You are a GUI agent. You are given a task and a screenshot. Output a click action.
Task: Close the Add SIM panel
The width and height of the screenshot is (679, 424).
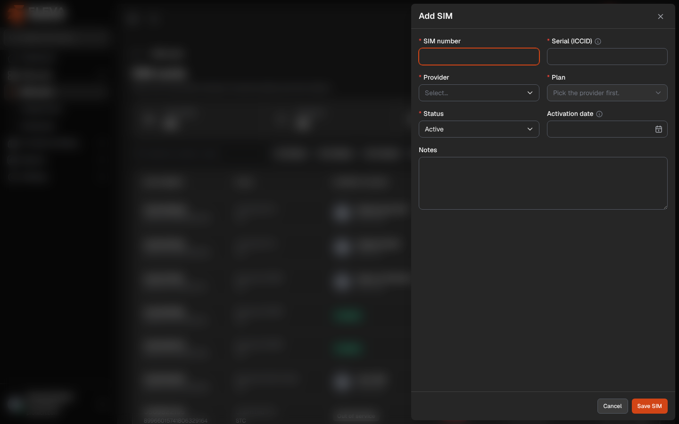tap(661, 16)
